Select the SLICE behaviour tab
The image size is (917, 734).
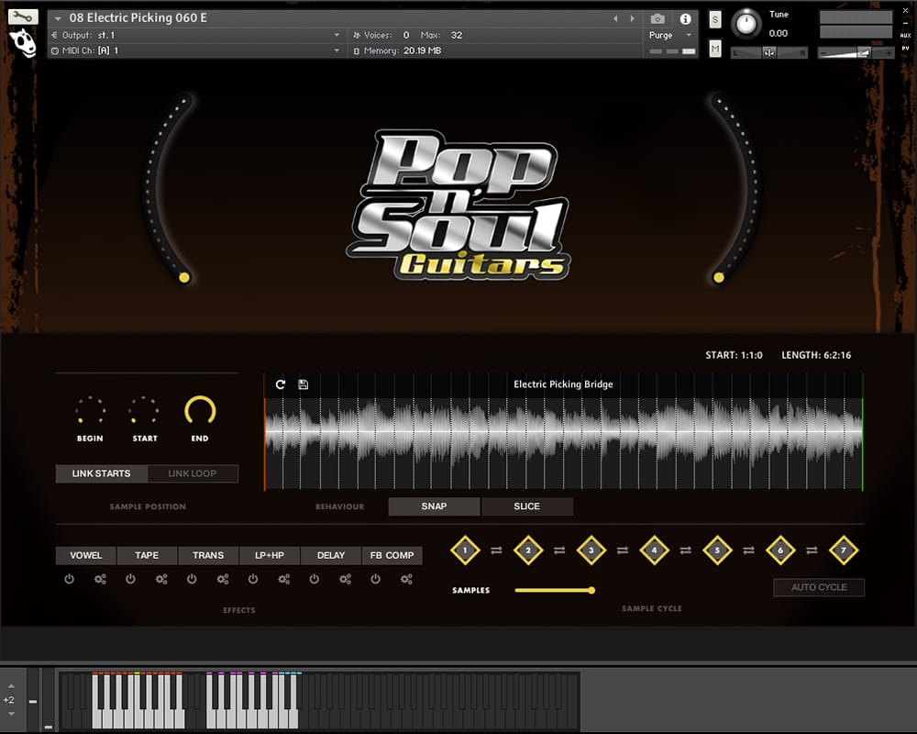527,506
